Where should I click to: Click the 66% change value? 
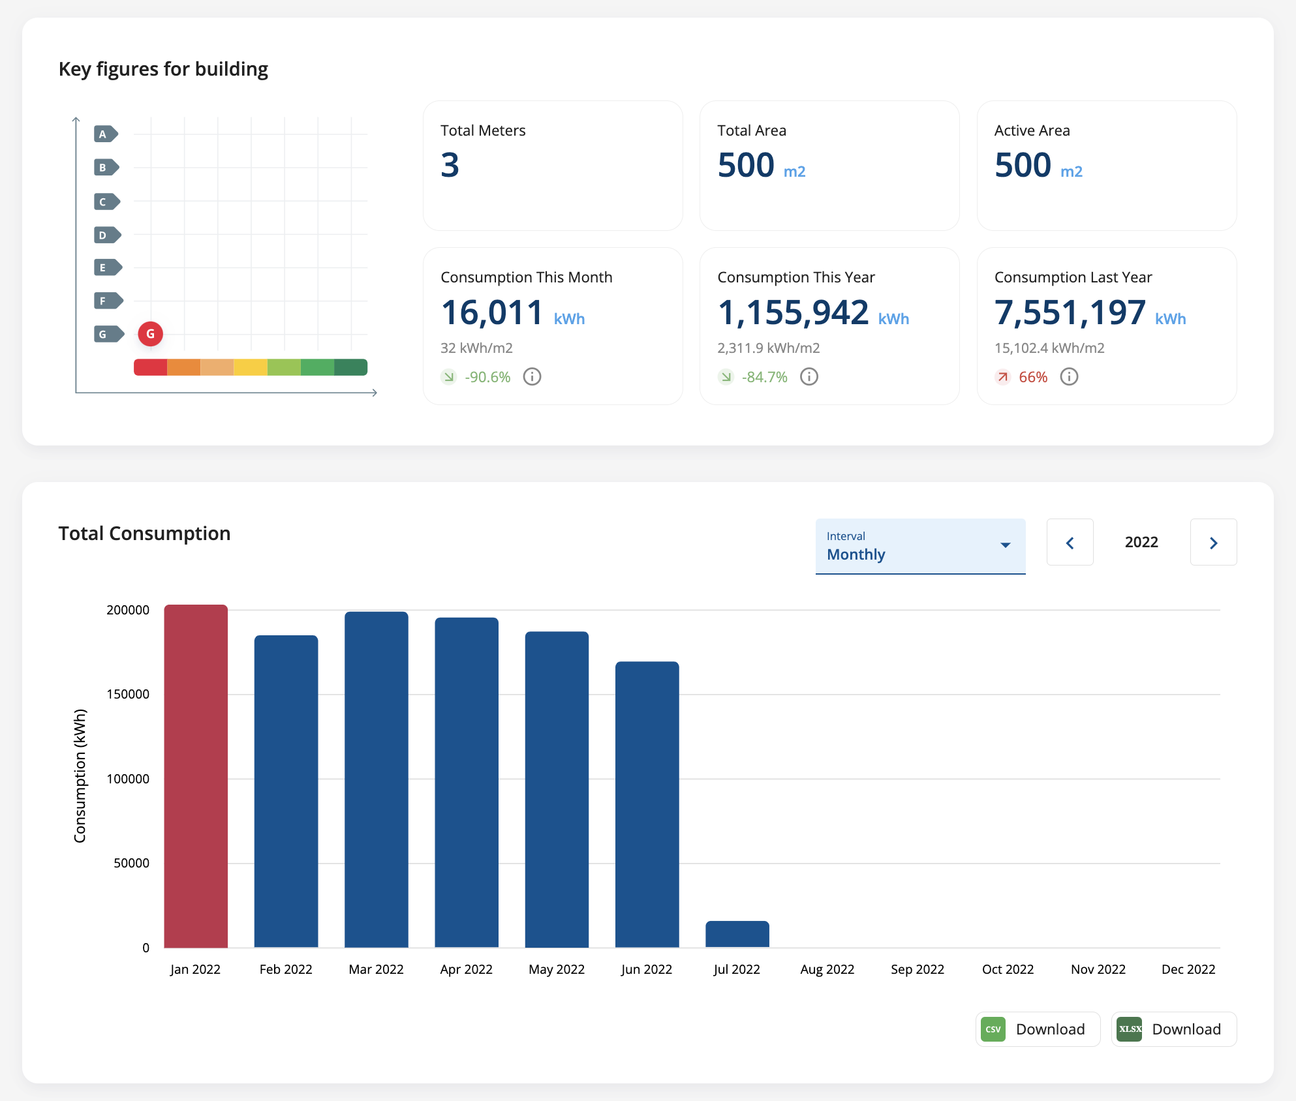point(1033,377)
